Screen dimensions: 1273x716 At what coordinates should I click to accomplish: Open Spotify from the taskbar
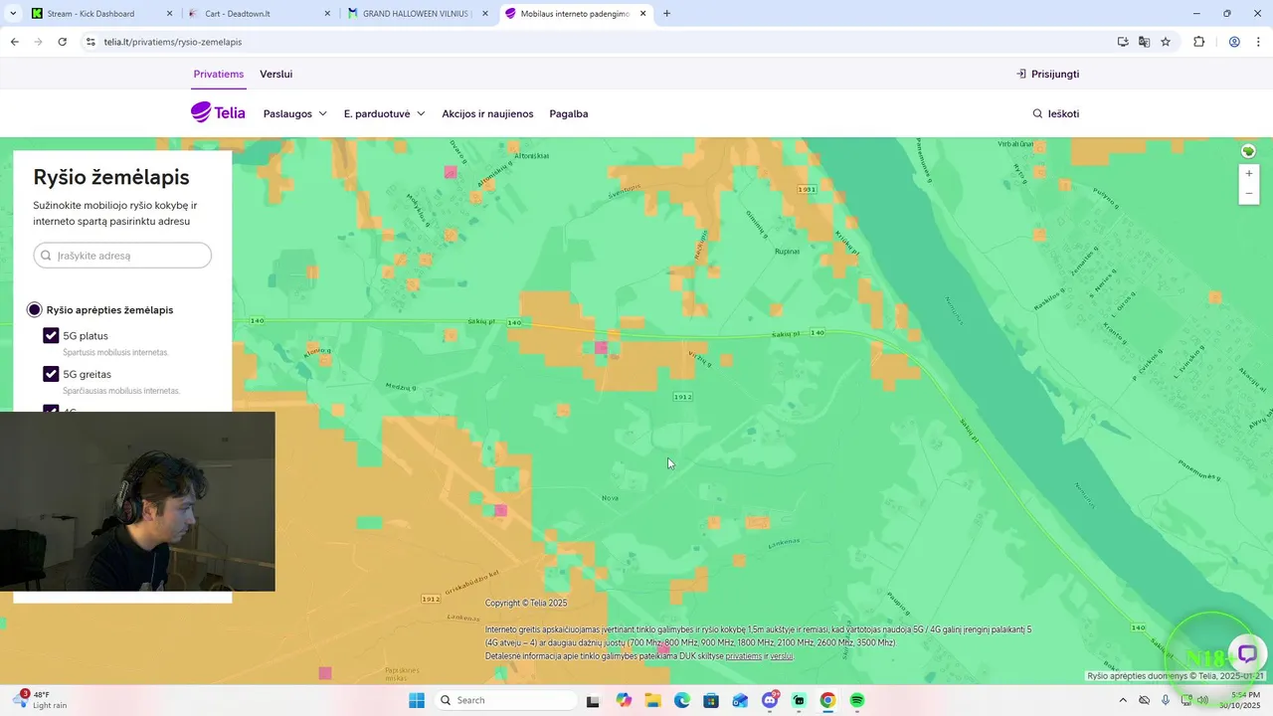pyautogui.click(x=856, y=700)
